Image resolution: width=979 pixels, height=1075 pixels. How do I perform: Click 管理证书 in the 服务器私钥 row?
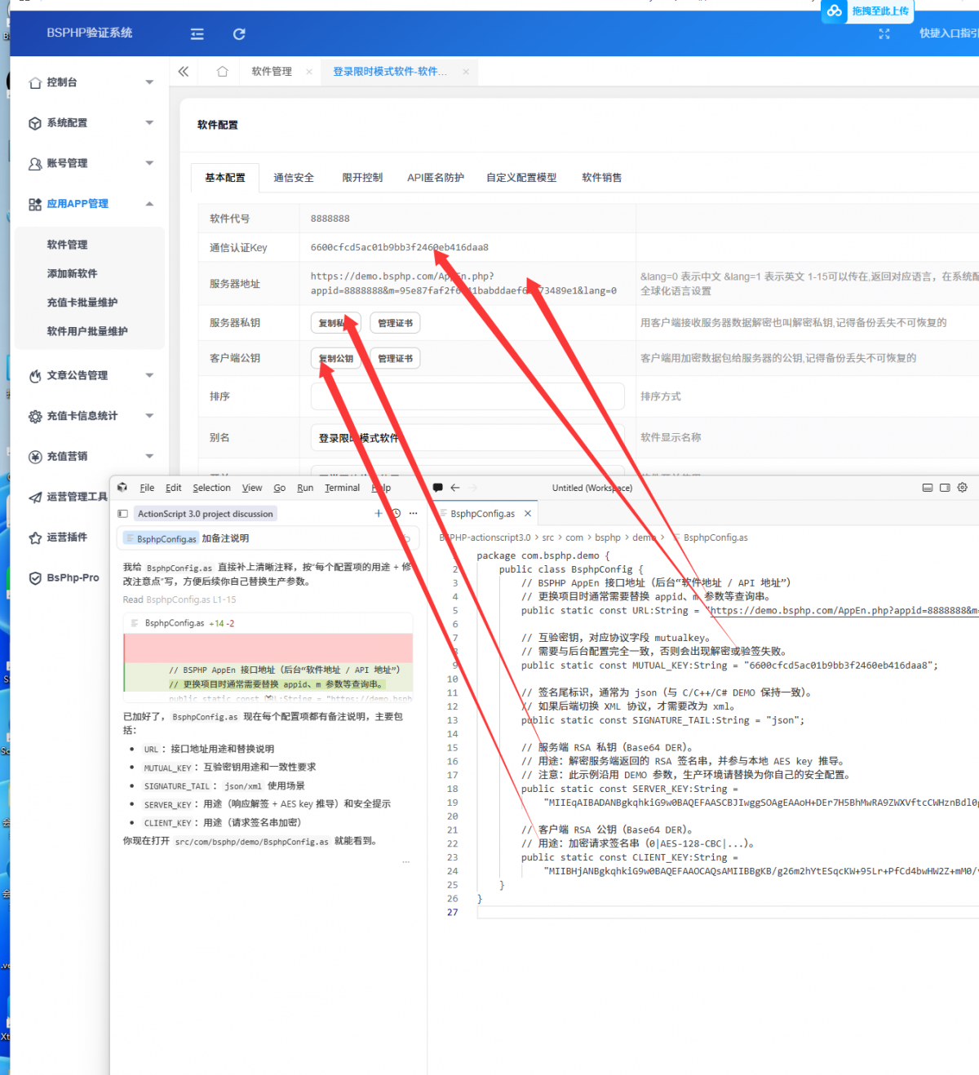tap(395, 323)
